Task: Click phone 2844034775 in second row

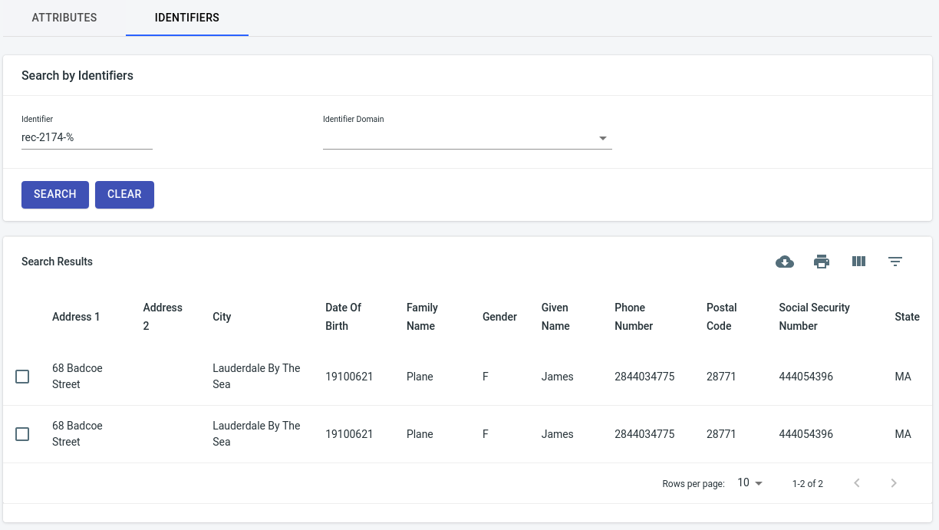Action: point(644,434)
